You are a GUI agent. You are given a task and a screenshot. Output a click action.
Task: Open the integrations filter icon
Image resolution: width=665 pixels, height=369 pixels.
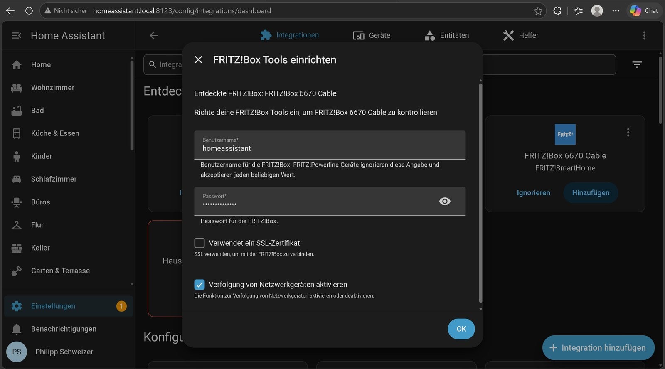tap(637, 64)
